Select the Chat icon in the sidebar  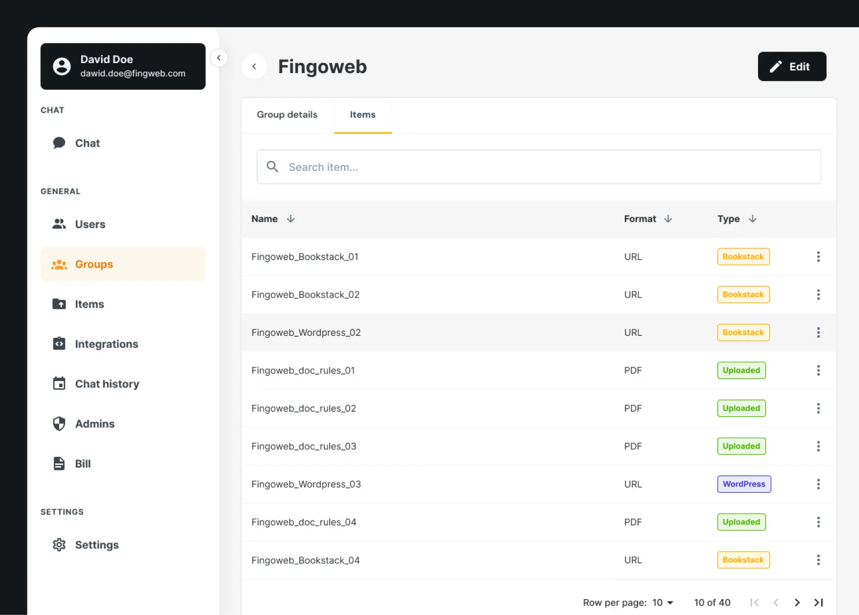tap(59, 143)
